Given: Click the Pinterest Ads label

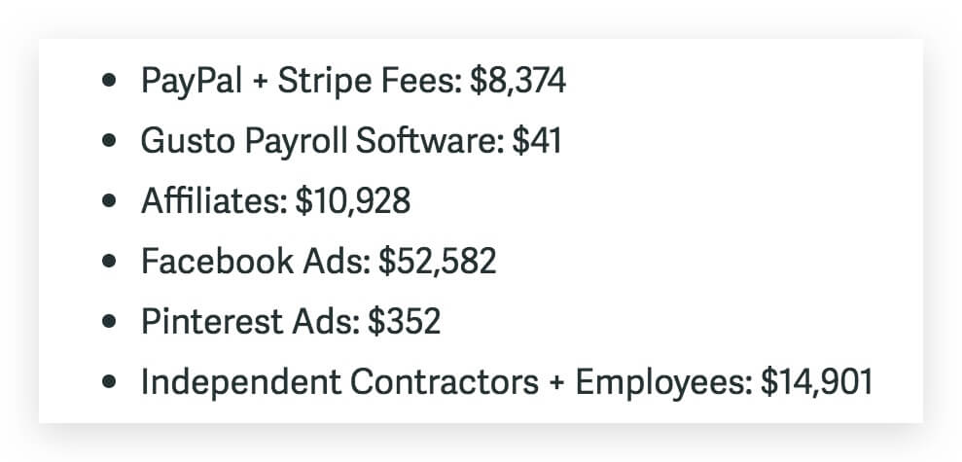Looking at the screenshot, I should click(250, 322).
